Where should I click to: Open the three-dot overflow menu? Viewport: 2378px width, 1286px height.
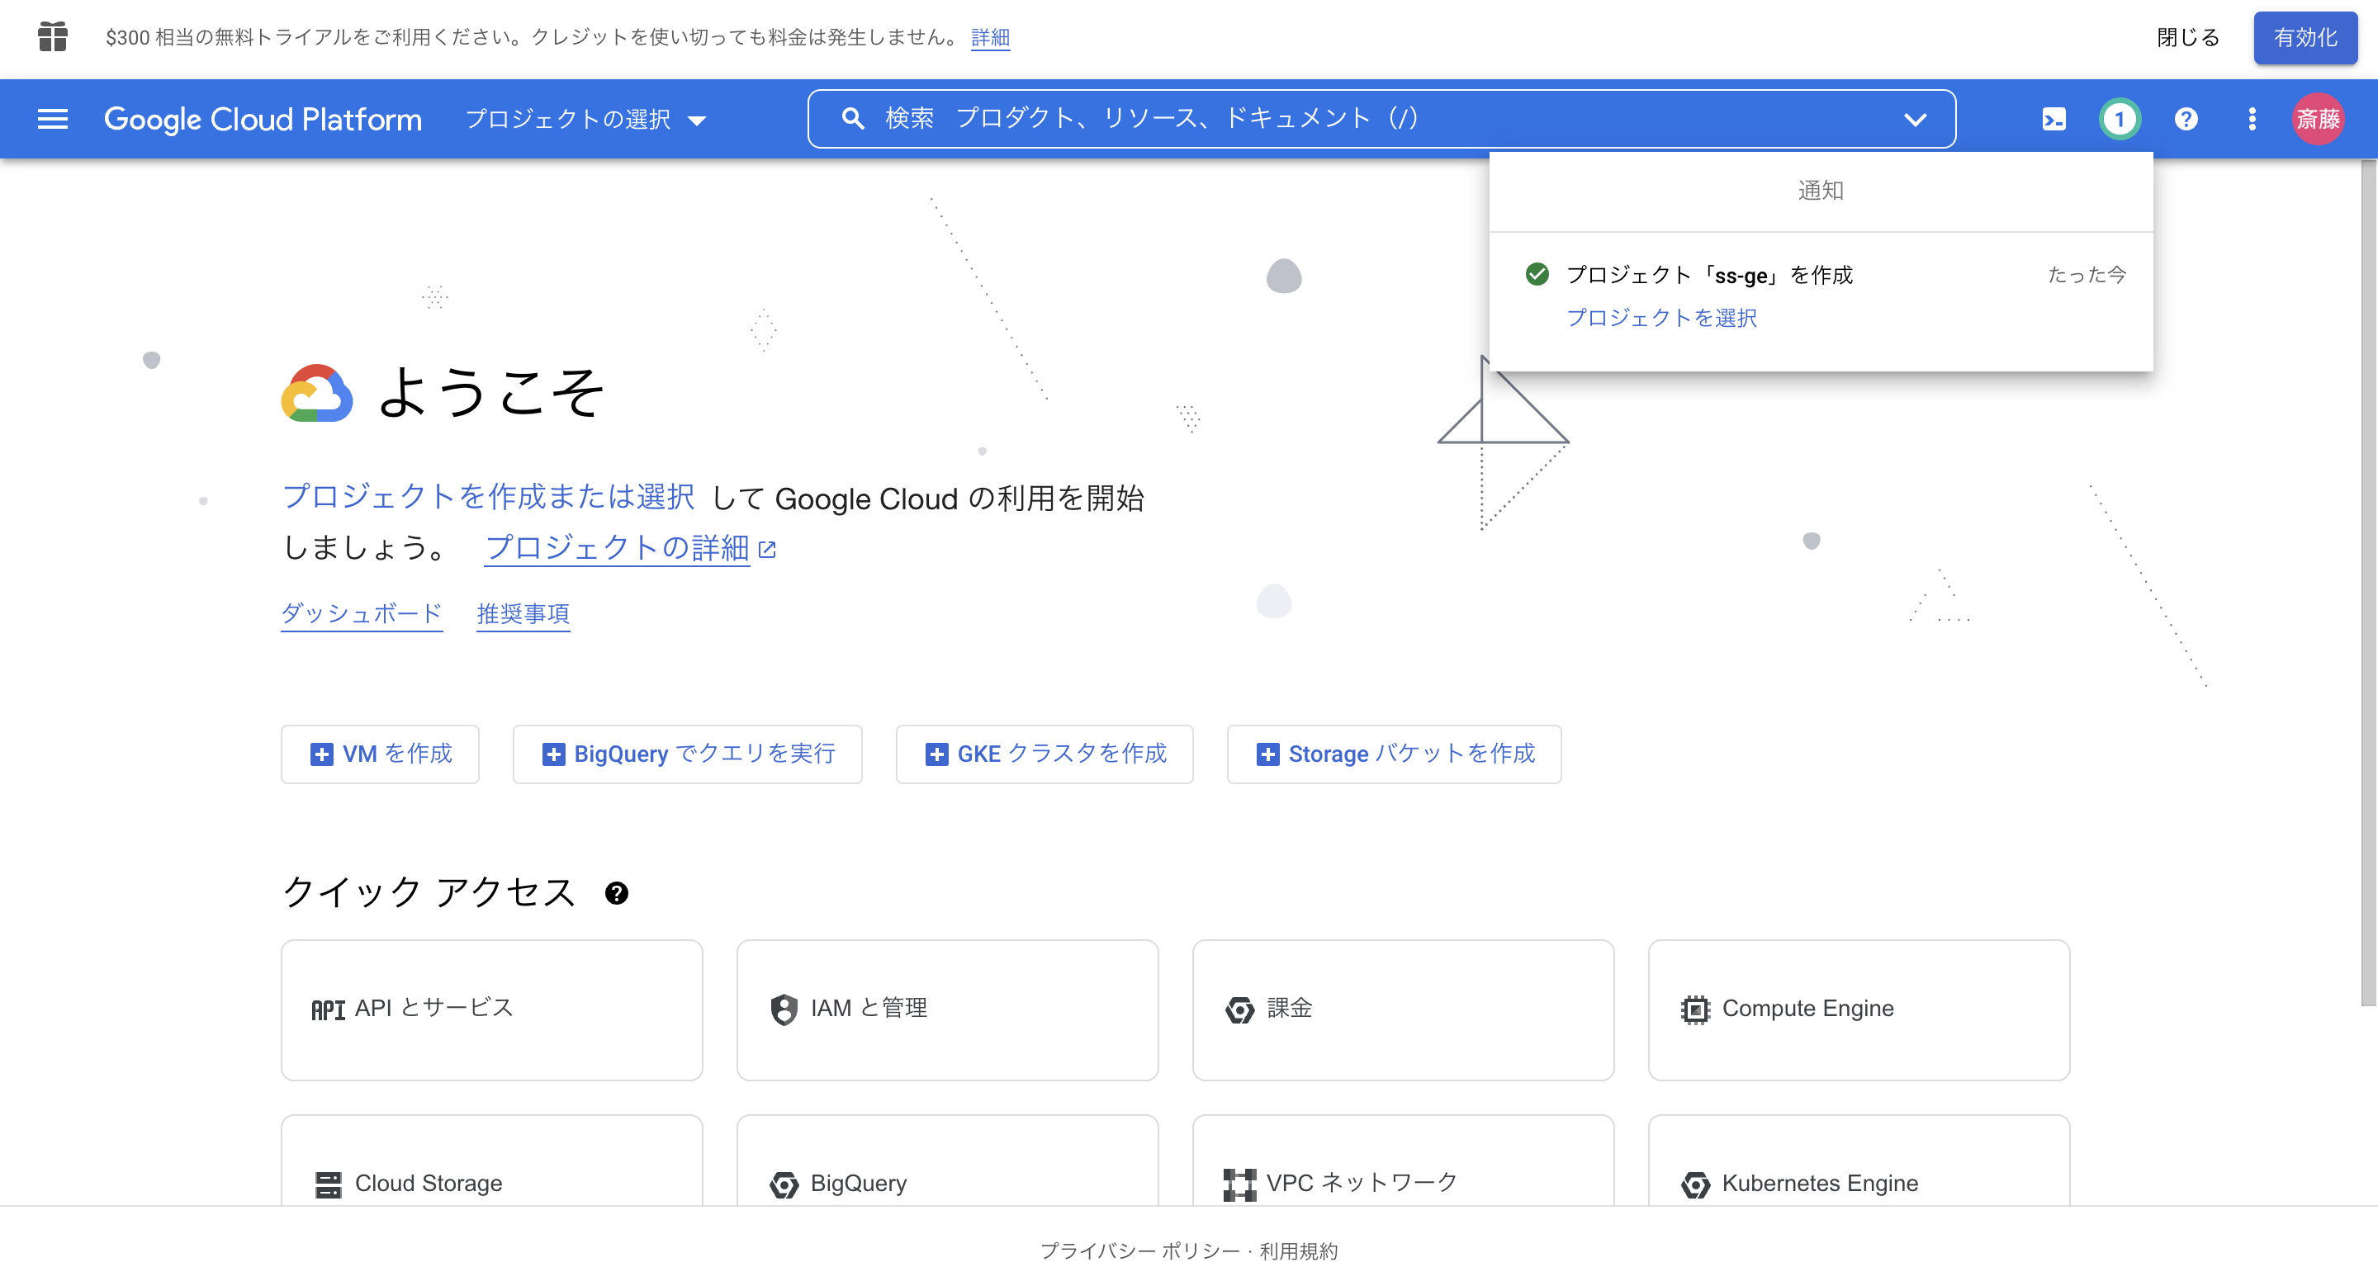[2252, 118]
